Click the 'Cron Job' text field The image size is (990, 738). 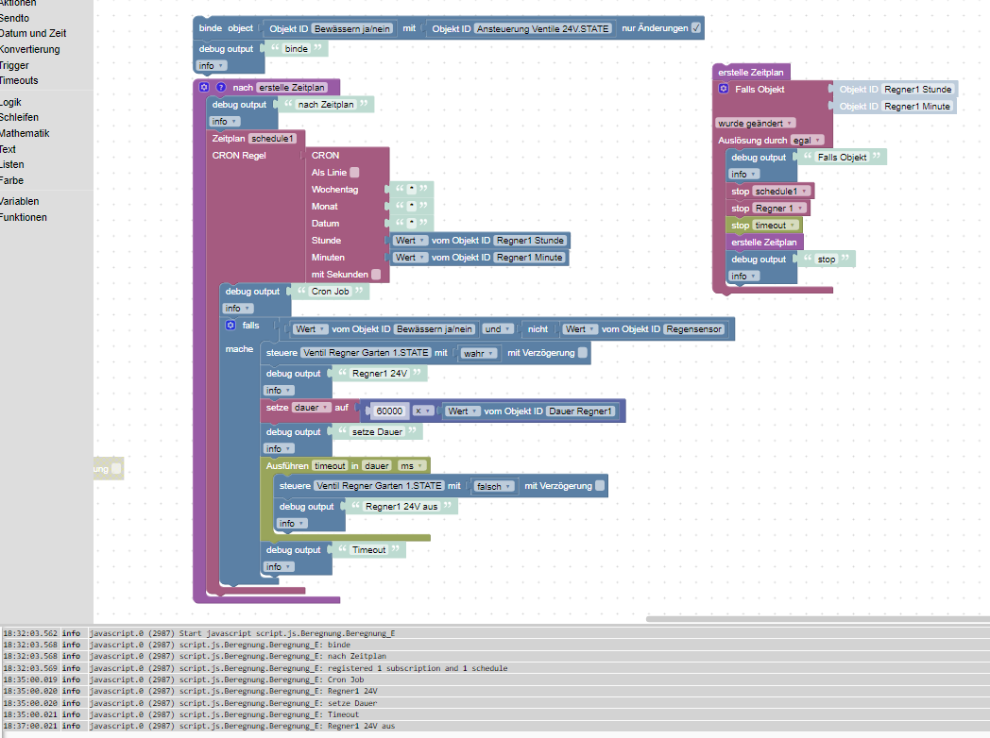pos(330,292)
